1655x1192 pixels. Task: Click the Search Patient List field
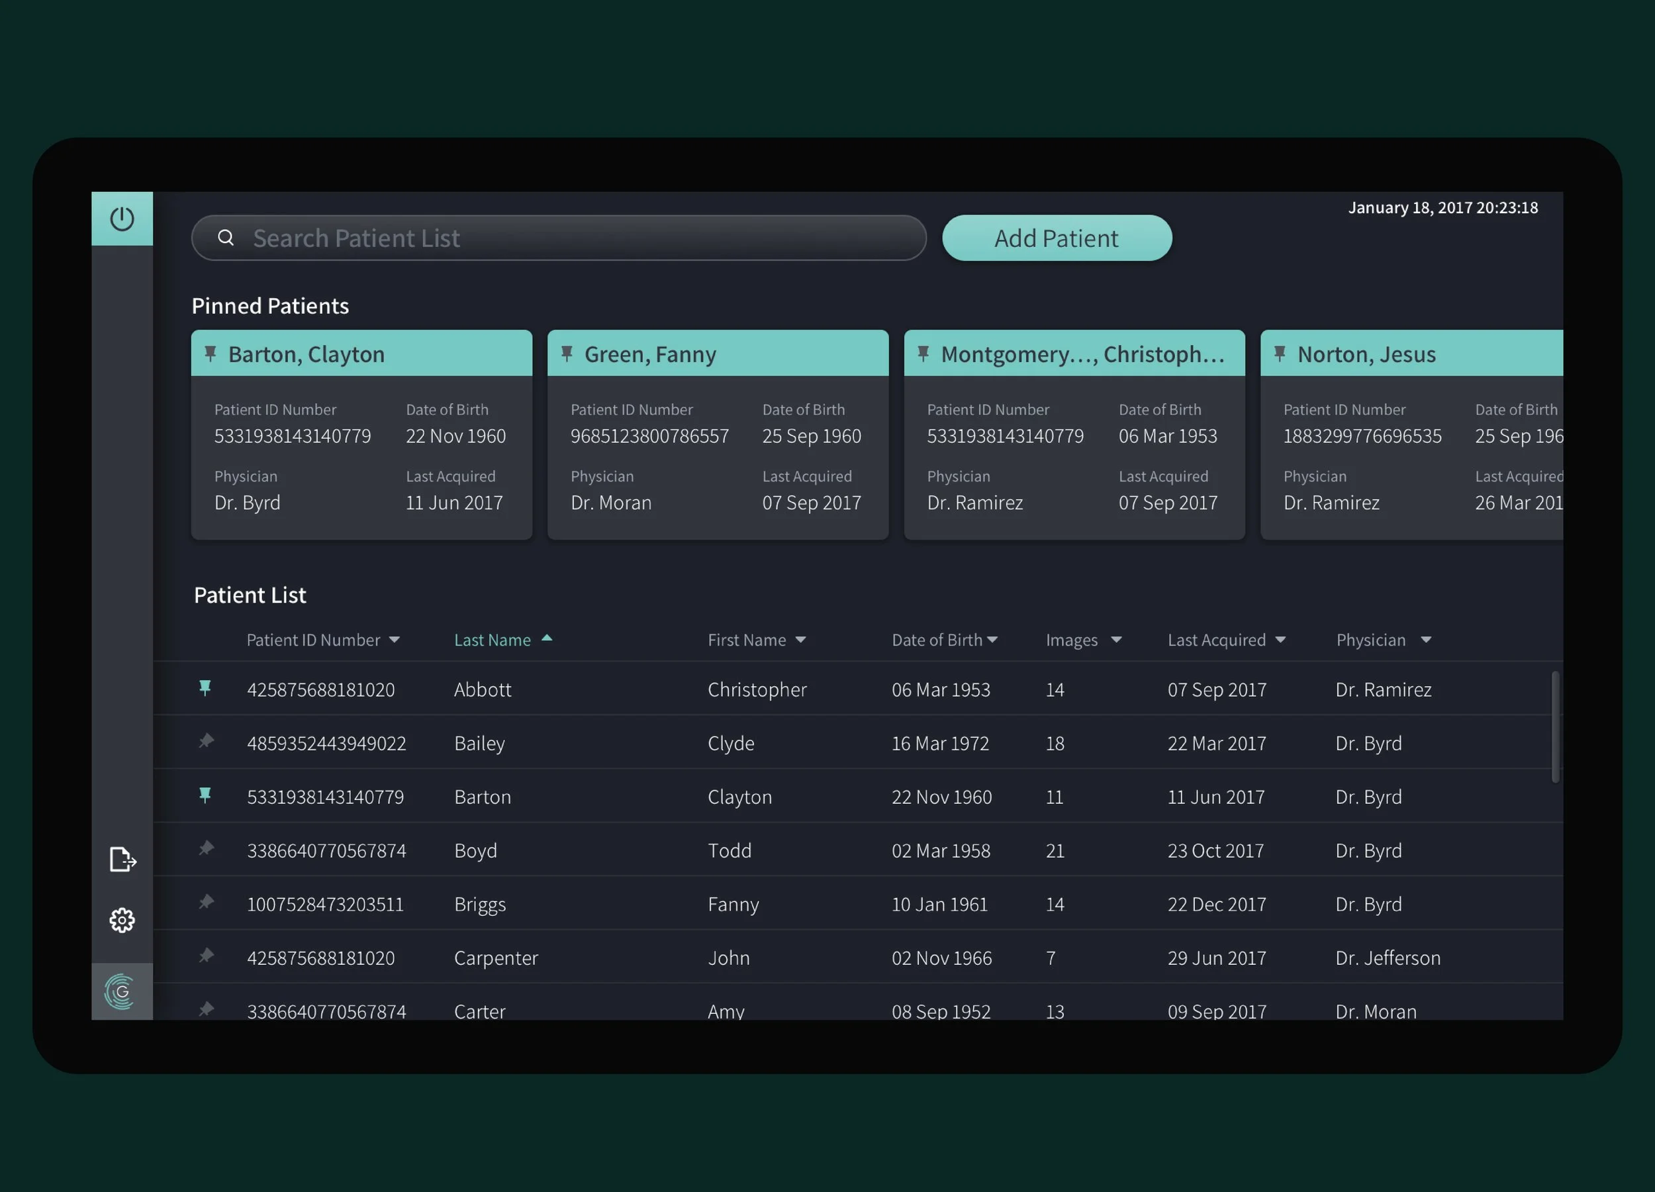[569, 238]
